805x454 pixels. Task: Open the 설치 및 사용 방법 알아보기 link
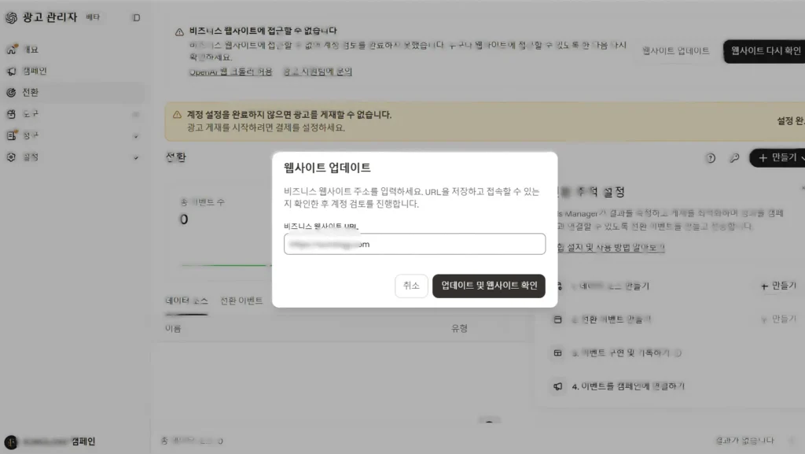[x=610, y=248]
